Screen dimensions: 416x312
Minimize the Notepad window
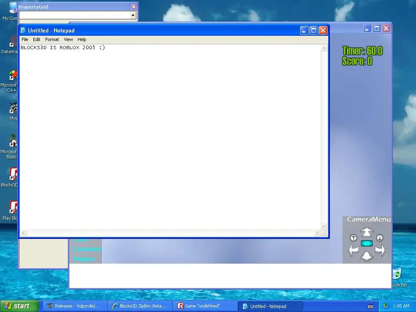[304, 30]
